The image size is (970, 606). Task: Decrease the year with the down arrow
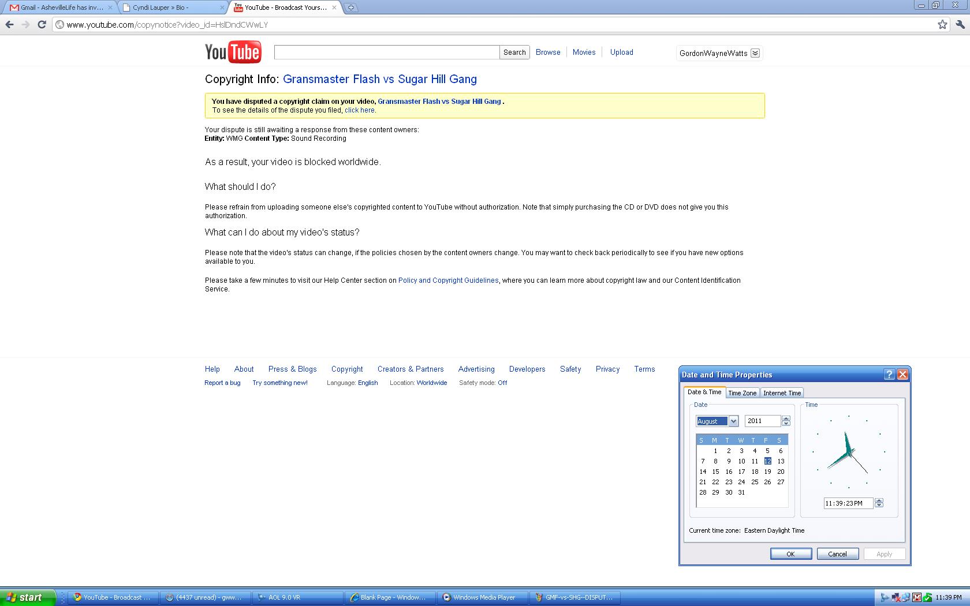click(x=786, y=424)
